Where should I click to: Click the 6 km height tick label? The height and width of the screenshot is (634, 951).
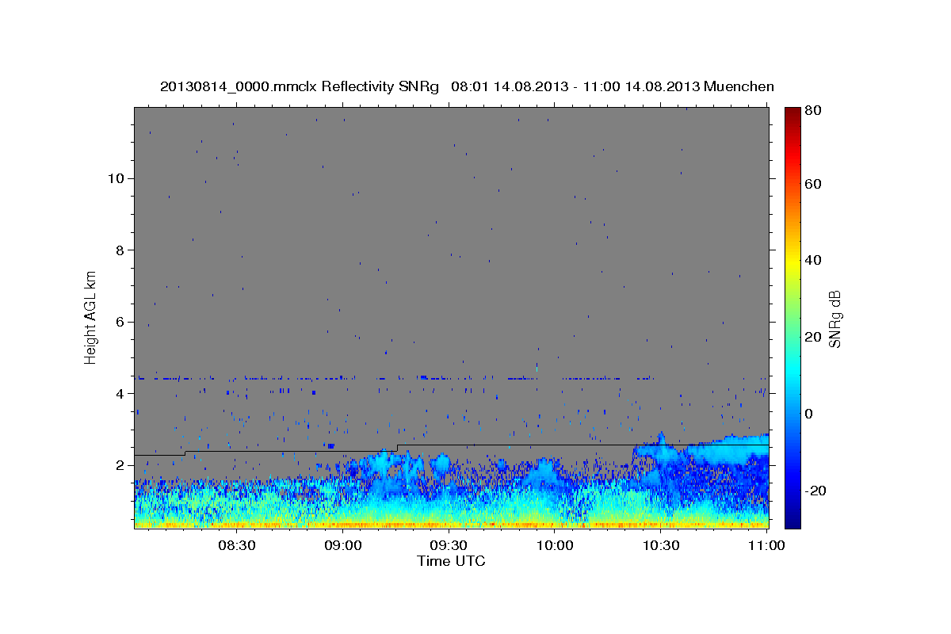click(x=120, y=322)
